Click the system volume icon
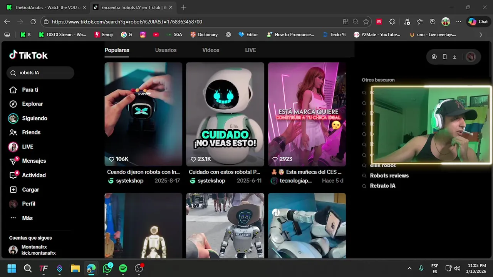Image resolution: width=493 pixels, height=277 pixels. pyautogui.click(x=457, y=269)
